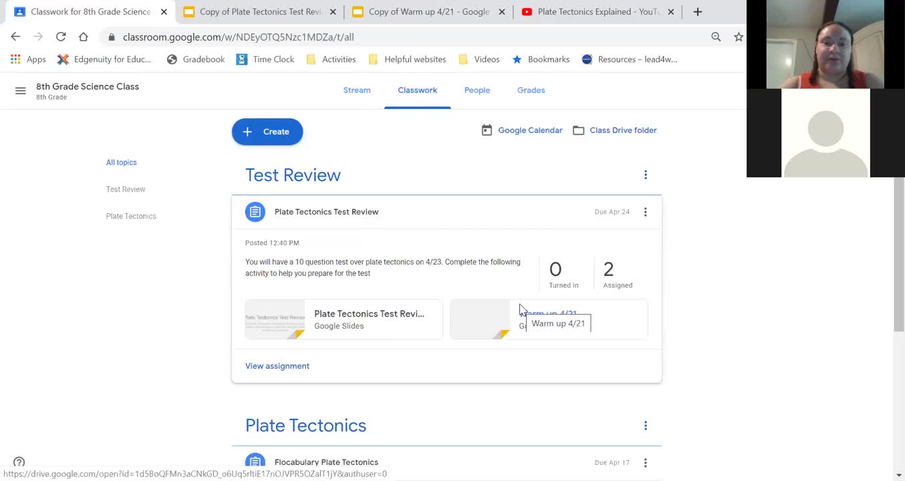Click the address bar URL
The image size is (905, 481).
point(239,37)
